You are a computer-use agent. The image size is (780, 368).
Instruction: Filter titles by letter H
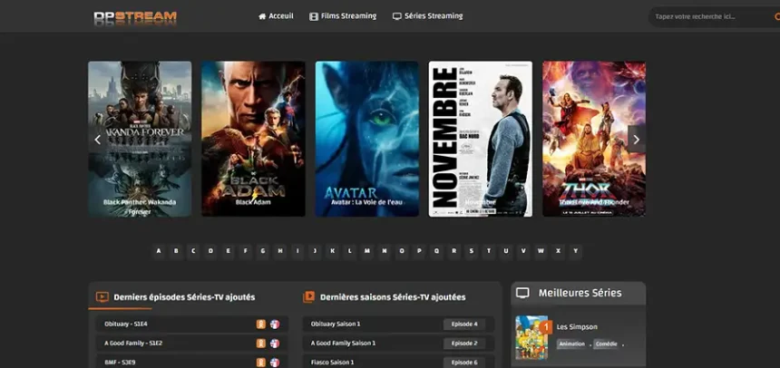tap(280, 251)
